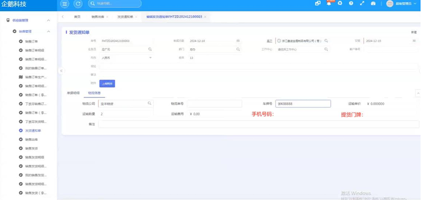
Task: Select the 物流信息 tab
Action: point(95,93)
